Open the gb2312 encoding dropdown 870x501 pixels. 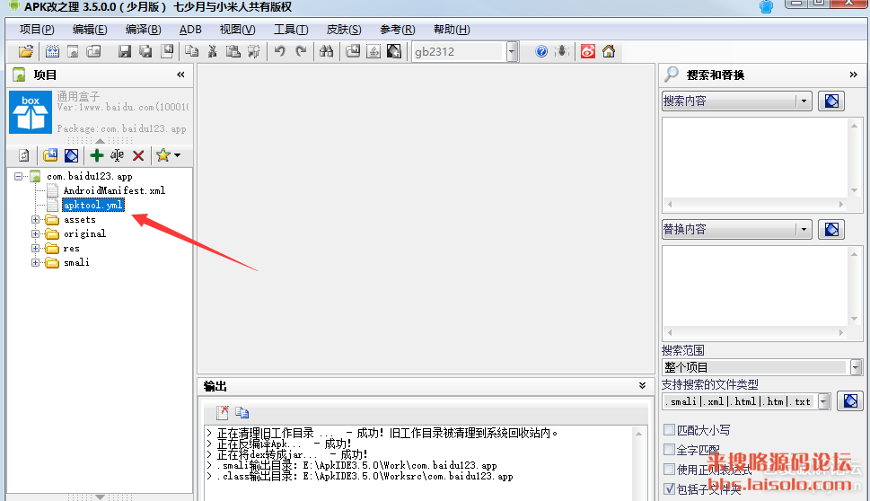pos(512,51)
